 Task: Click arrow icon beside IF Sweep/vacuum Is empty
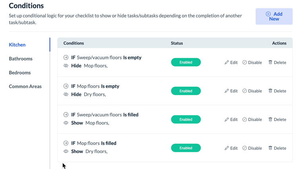pos(66,57)
